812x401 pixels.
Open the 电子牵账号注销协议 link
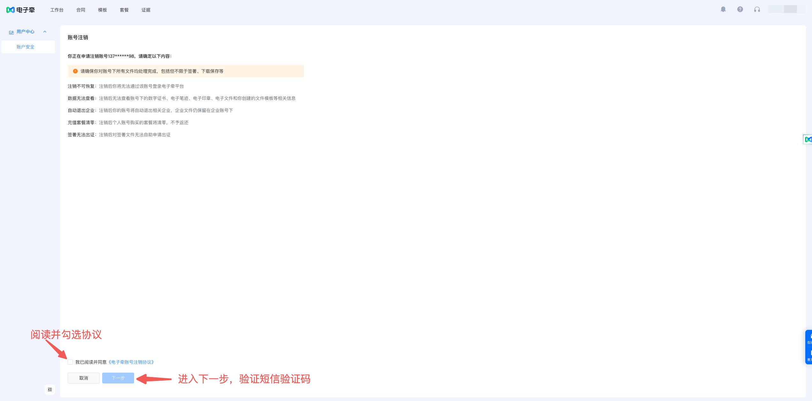(x=131, y=362)
